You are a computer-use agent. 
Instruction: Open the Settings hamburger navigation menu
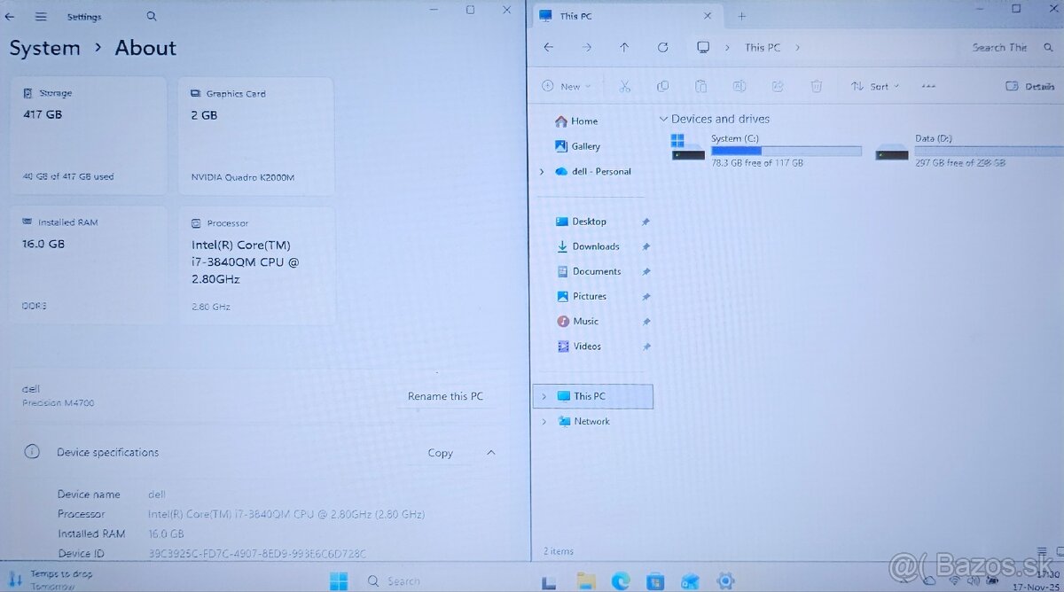(x=41, y=16)
